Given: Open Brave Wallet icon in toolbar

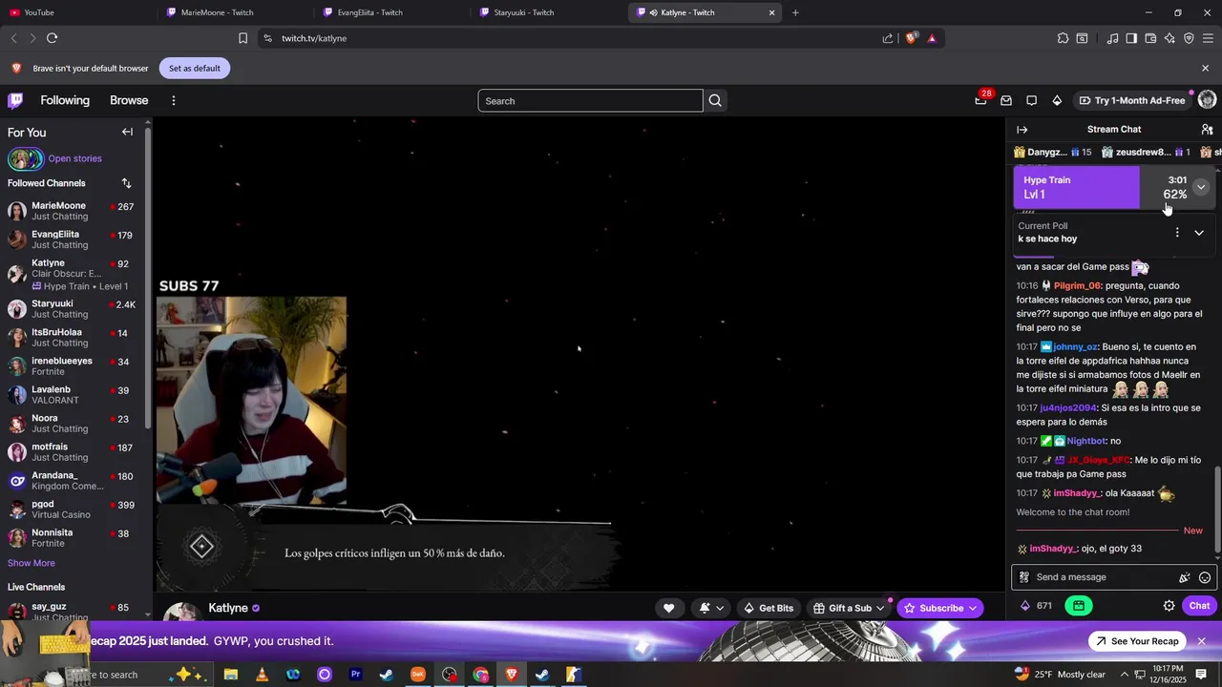Looking at the screenshot, I should point(1150,38).
